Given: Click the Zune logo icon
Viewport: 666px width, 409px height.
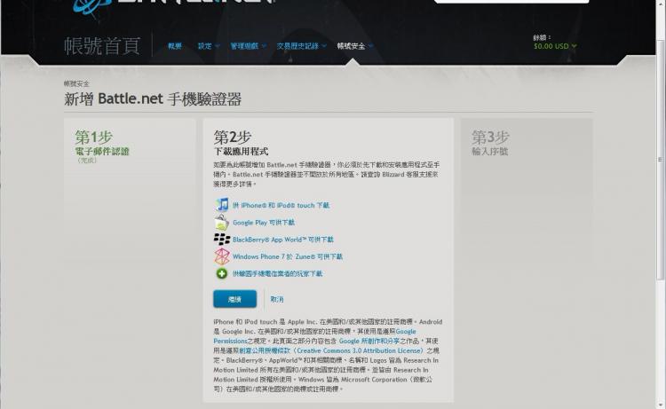Looking at the screenshot, I should coord(222,256).
